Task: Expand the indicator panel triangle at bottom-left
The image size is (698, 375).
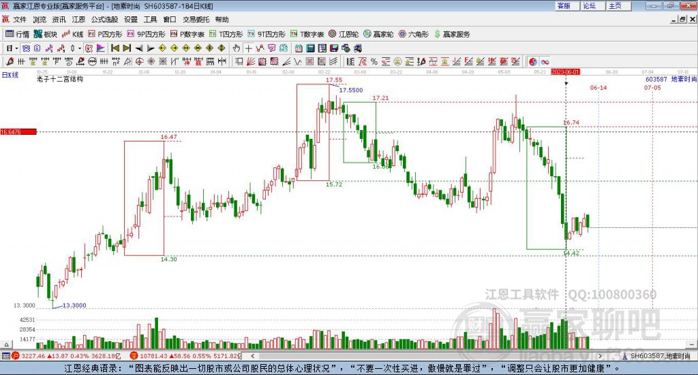Action: (x=6, y=344)
